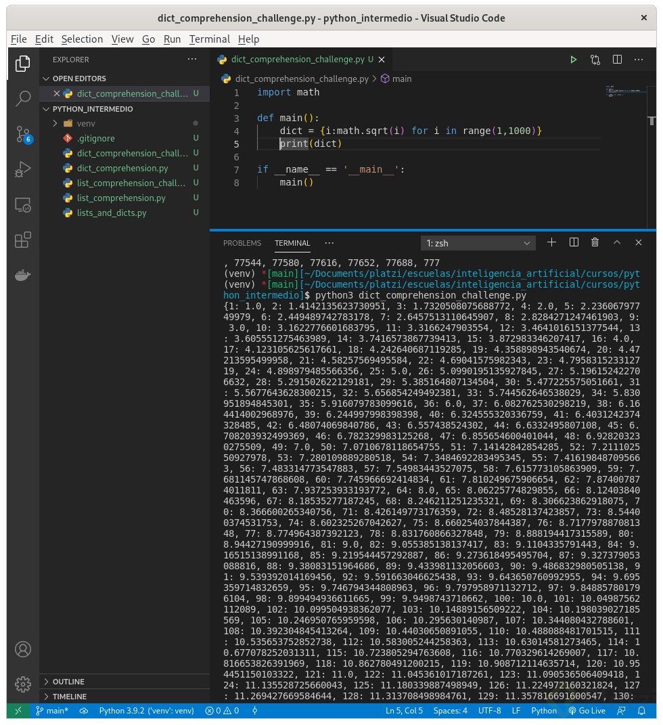
Task: Open a new terminal with the plus icon
Action: 551,242
